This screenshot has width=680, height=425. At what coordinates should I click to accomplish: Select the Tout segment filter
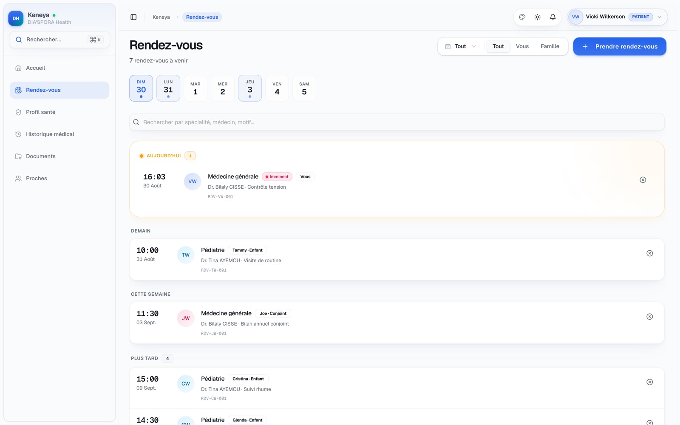498,46
